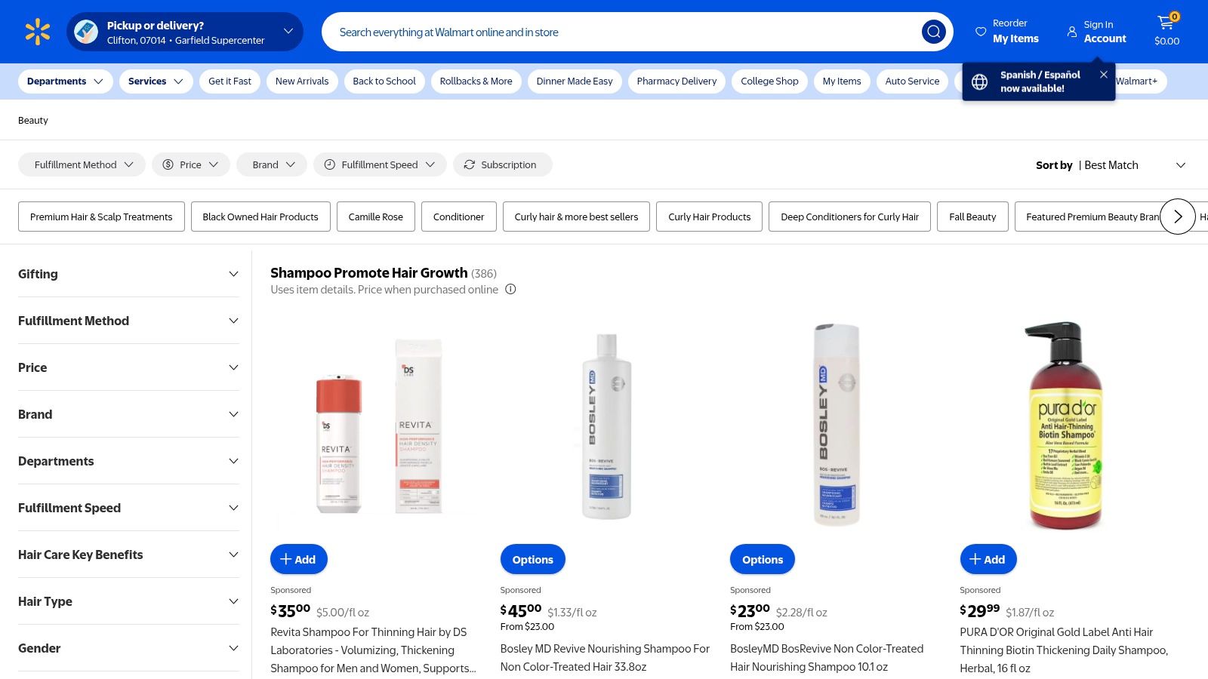This screenshot has height=679, width=1208.
Task: Click the search magnifier icon
Action: point(933,32)
